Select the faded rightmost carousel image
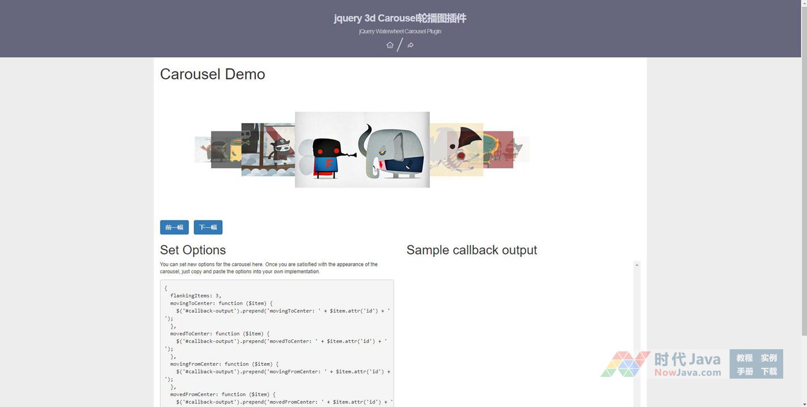807x407 pixels. click(522, 150)
